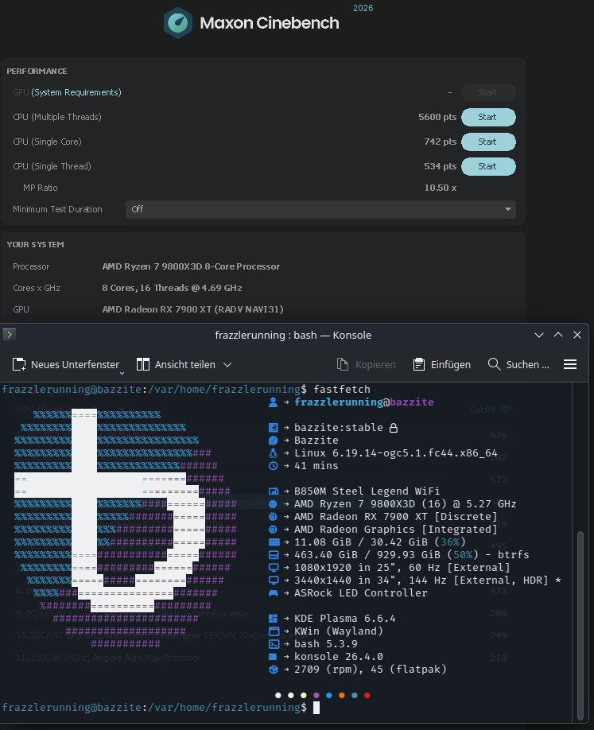Click the fastfetch command text in terminal
Image resolution: width=594 pixels, height=730 pixels.
pos(342,389)
